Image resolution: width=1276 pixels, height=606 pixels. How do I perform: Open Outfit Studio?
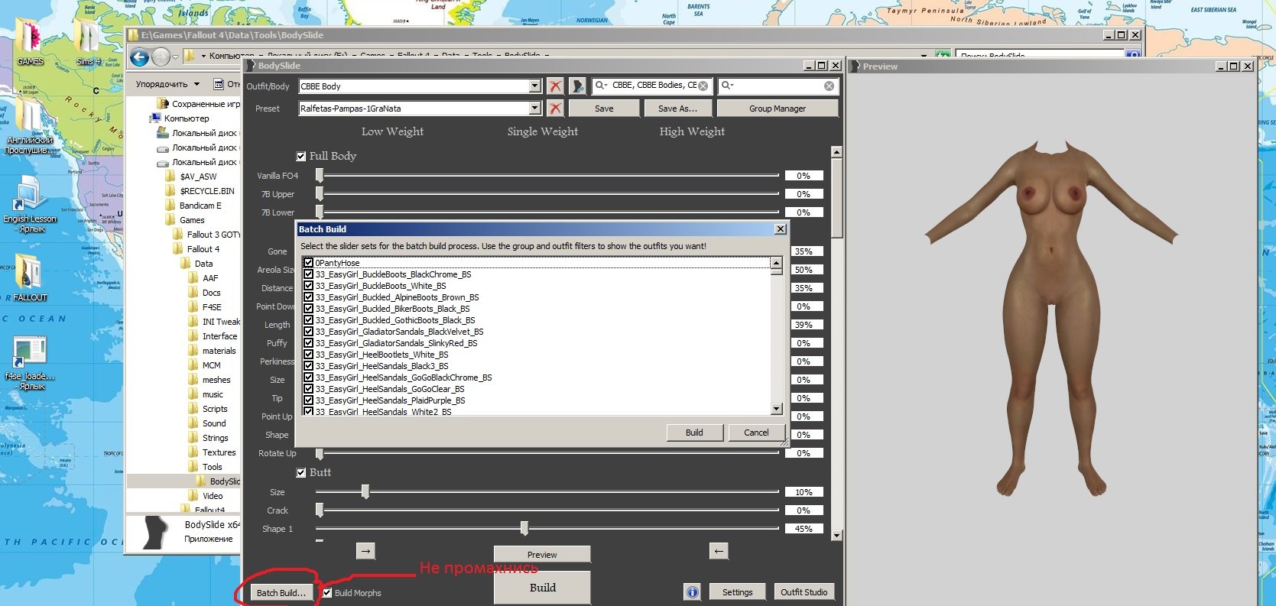[x=804, y=592]
